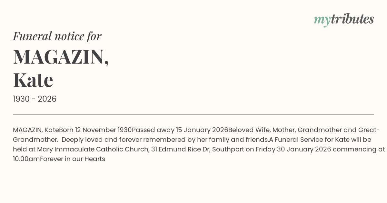The width and height of the screenshot is (387, 203).
Task: Click the years '1930 - 2026'
Action: (35, 99)
